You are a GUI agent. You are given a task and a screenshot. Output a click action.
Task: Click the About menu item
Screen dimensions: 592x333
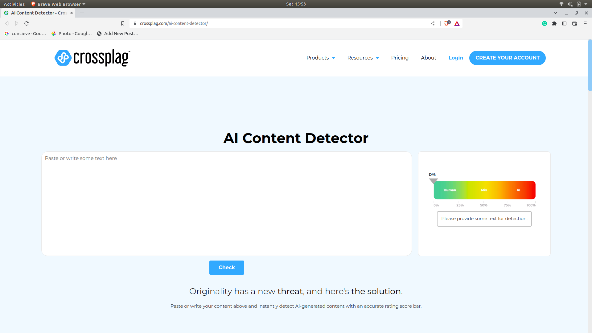click(429, 57)
